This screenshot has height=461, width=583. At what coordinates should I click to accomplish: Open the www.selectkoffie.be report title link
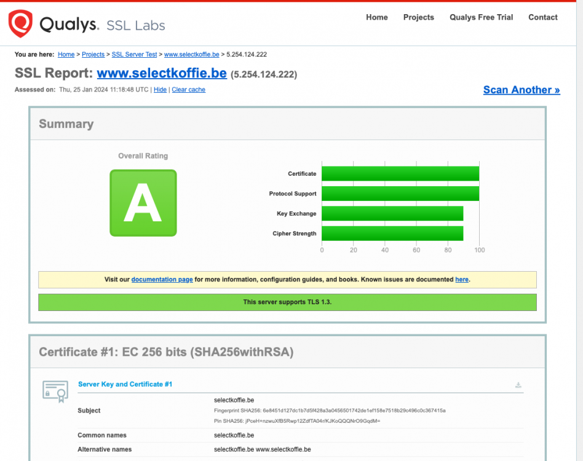[161, 73]
